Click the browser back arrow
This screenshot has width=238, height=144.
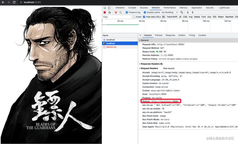click(3, 2)
